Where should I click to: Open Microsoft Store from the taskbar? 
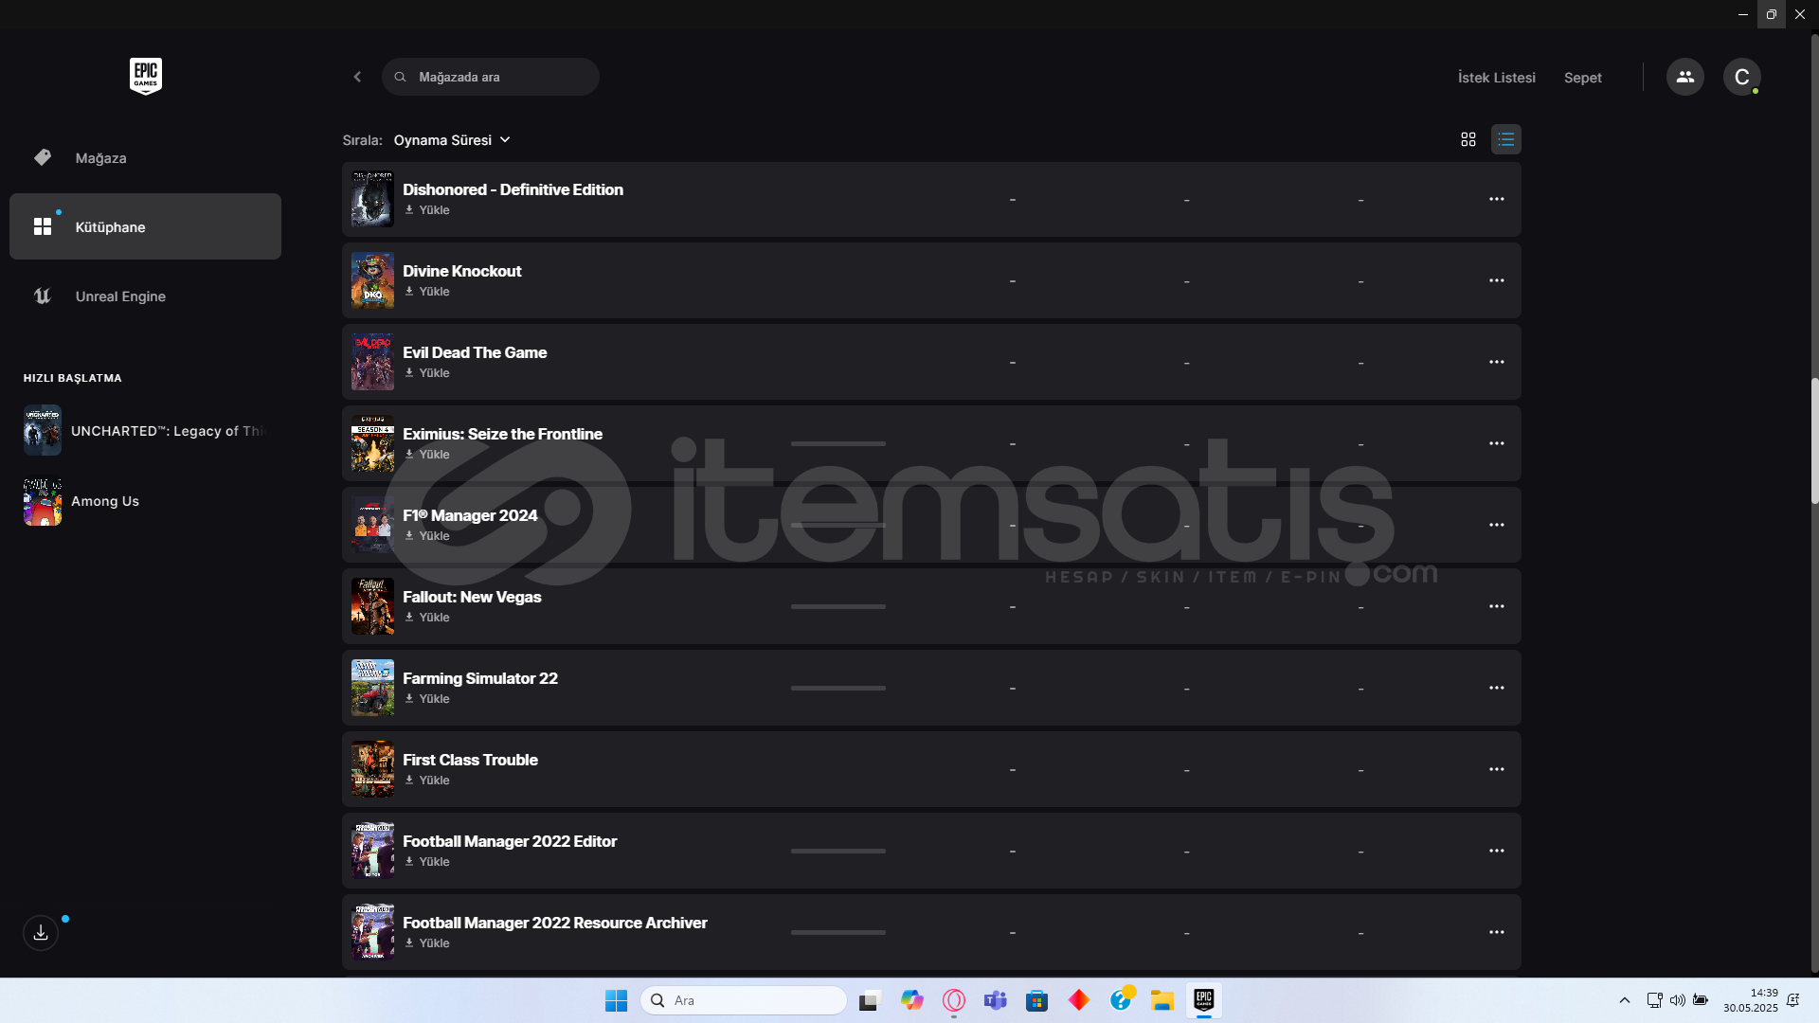tap(1037, 1000)
